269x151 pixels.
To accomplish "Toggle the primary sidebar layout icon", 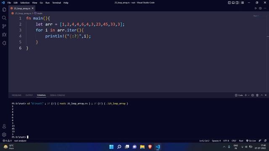I will point(229,3).
